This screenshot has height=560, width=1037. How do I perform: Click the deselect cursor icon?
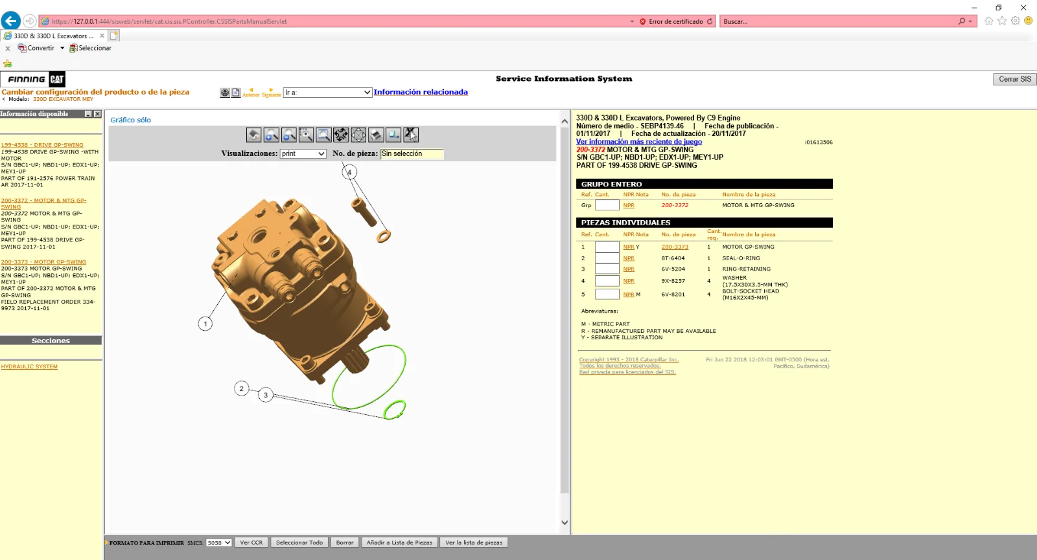click(411, 135)
